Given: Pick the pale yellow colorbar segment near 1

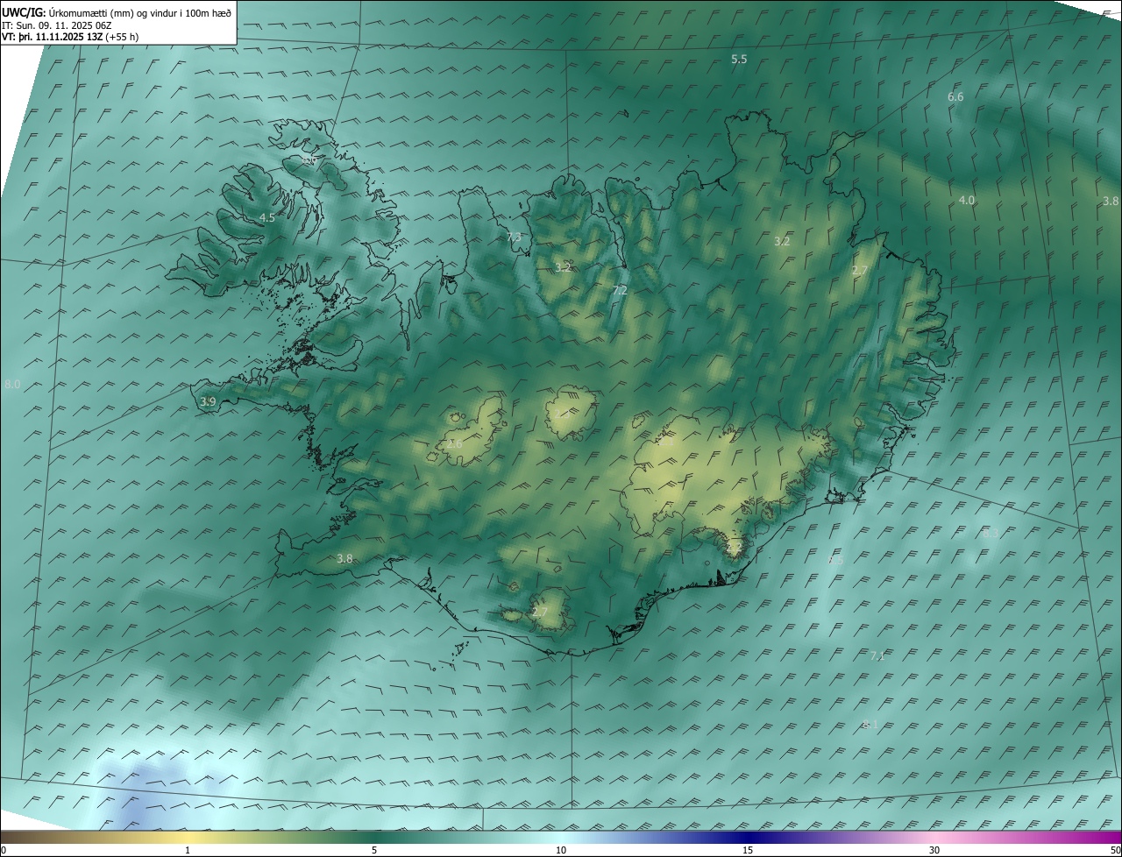Looking at the screenshot, I should 188,838.
